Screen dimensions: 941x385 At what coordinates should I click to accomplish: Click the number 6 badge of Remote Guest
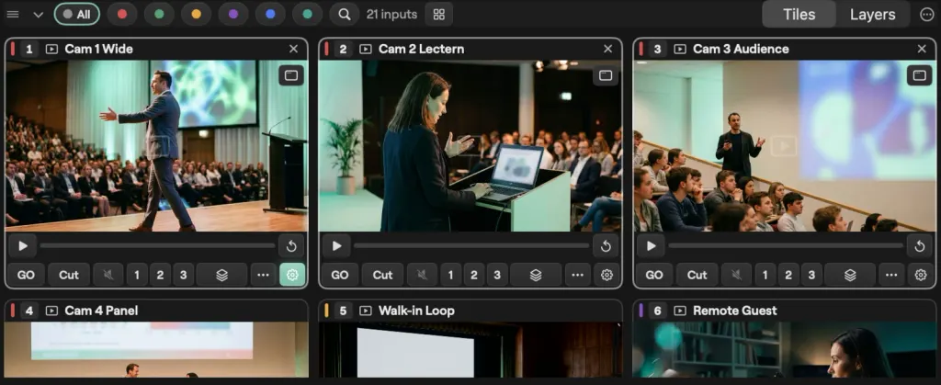(x=657, y=311)
